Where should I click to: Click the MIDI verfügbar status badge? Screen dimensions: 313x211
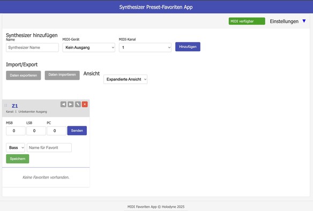(247, 21)
